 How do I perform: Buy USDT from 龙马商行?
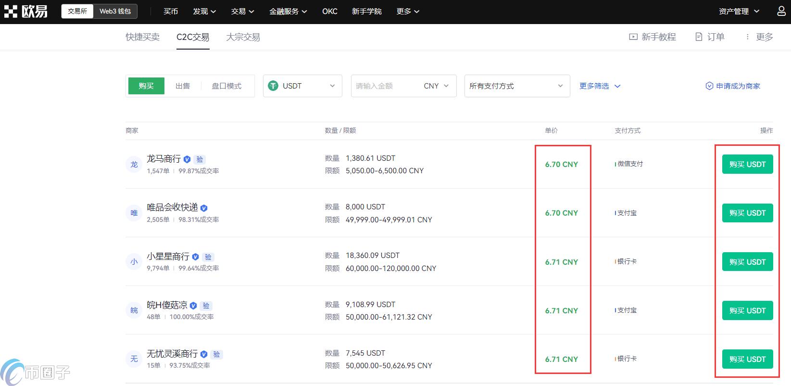747,164
